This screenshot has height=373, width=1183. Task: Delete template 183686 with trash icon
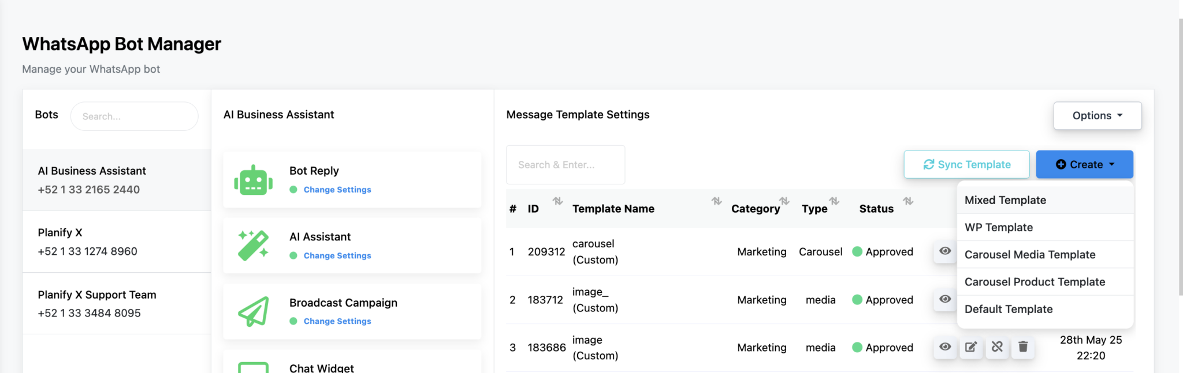tap(1023, 347)
